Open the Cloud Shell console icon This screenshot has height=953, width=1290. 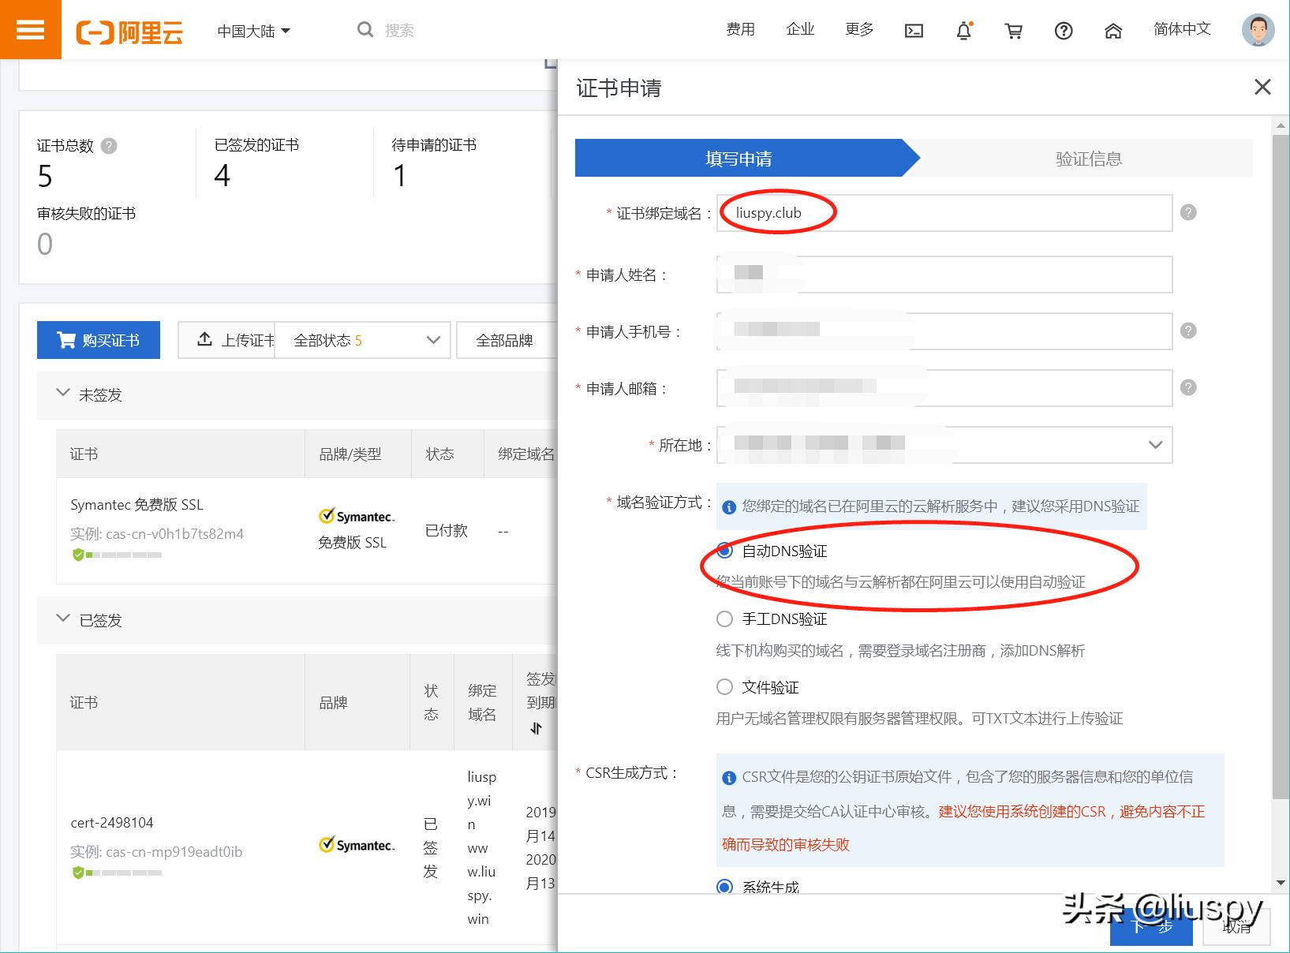point(914,30)
